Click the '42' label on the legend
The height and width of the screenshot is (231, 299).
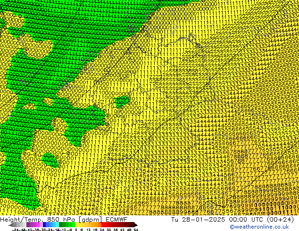pos(122,230)
